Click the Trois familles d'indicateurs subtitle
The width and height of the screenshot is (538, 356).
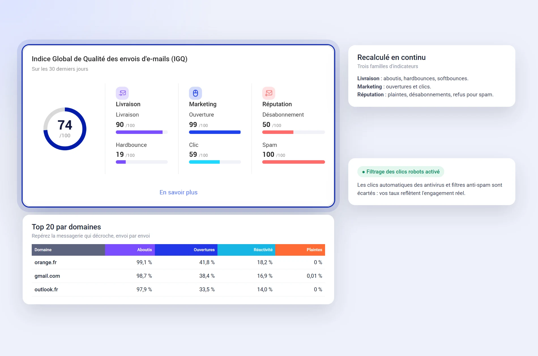(388, 66)
